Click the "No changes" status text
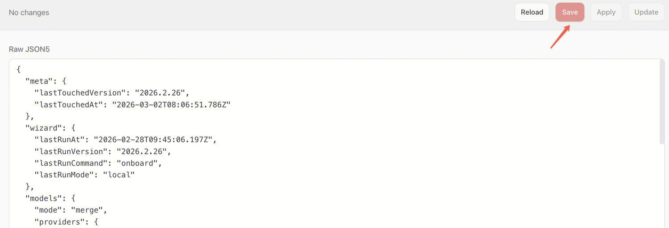Screen dimensions: 669x228 [29, 12]
